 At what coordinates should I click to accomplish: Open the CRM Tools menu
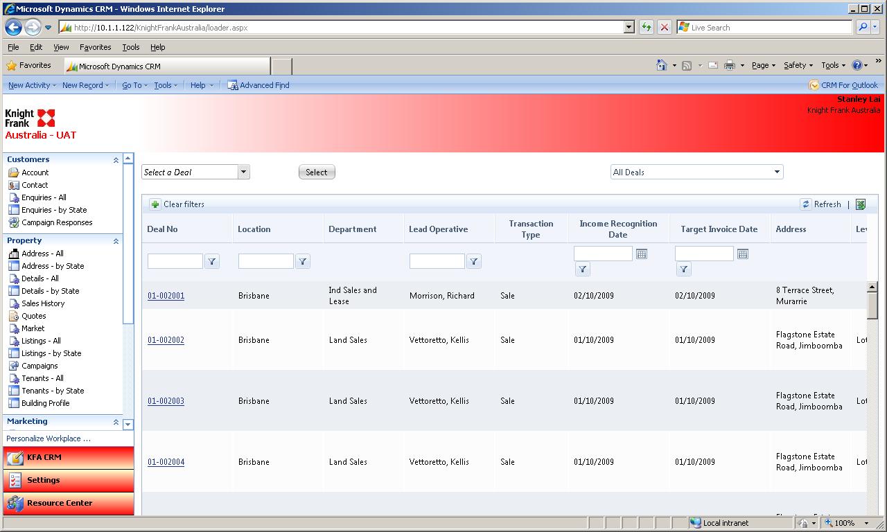[166, 85]
